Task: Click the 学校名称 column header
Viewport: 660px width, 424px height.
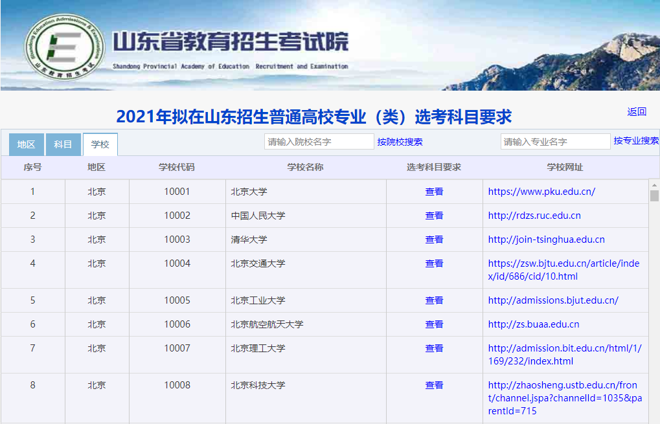Action: point(306,168)
